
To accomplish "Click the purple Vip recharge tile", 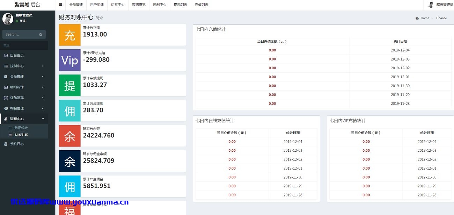I will click(70, 60).
